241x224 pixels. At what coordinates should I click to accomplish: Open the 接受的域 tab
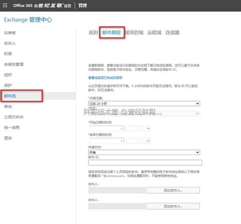pos(134,33)
